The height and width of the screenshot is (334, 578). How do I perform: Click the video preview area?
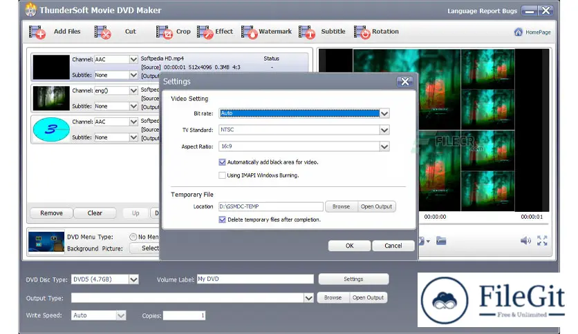(434, 130)
